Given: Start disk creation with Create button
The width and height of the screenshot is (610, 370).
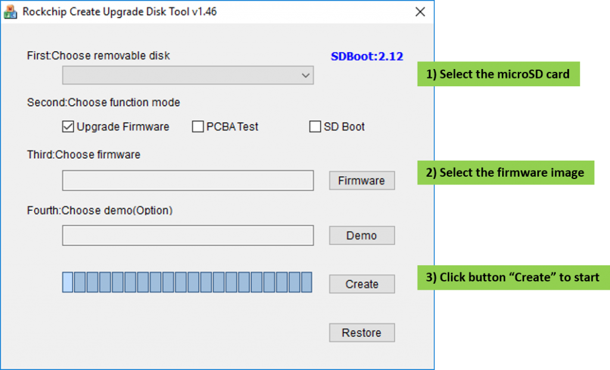Looking at the screenshot, I should click(x=362, y=284).
